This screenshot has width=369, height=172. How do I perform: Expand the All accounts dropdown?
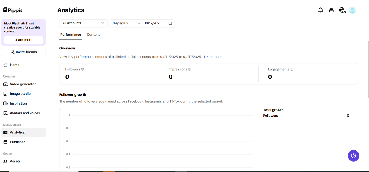point(83,23)
